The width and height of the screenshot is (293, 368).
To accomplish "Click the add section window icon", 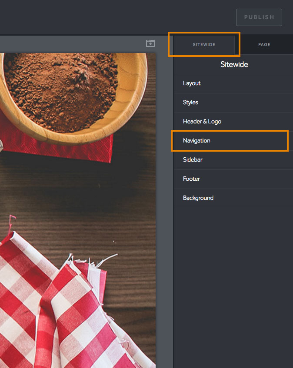I will 150,43.
